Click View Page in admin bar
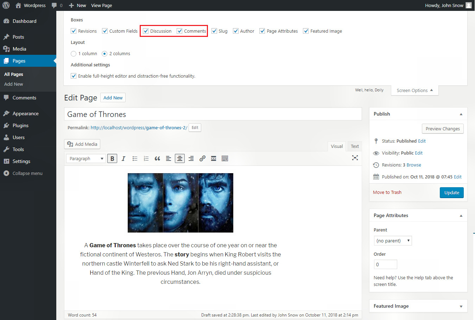The image size is (475, 320). point(102,5)
